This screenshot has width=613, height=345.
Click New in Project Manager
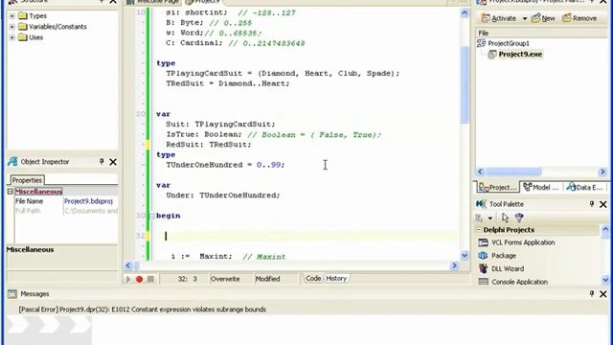coord(543,18)
